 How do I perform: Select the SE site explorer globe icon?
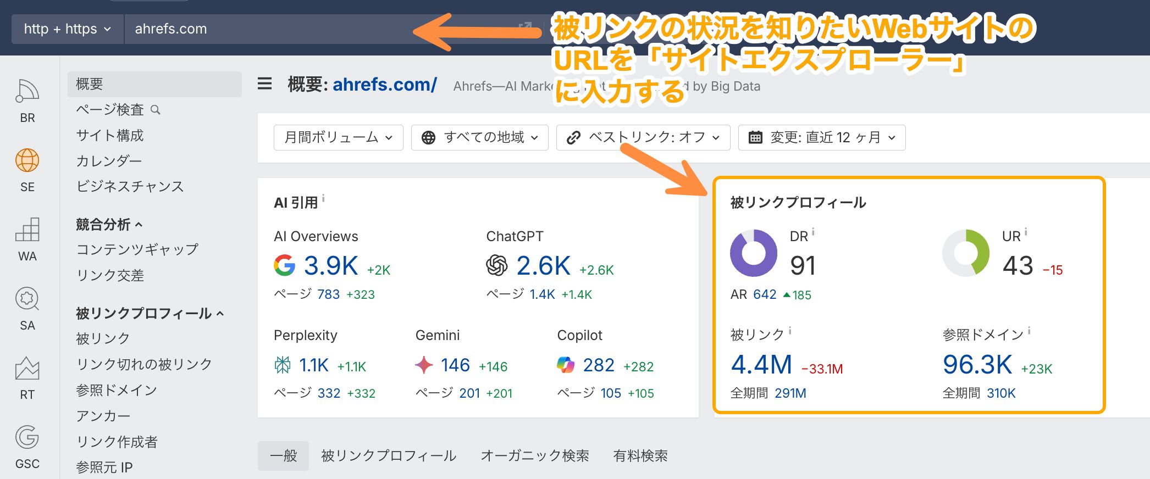coord(27,160)
